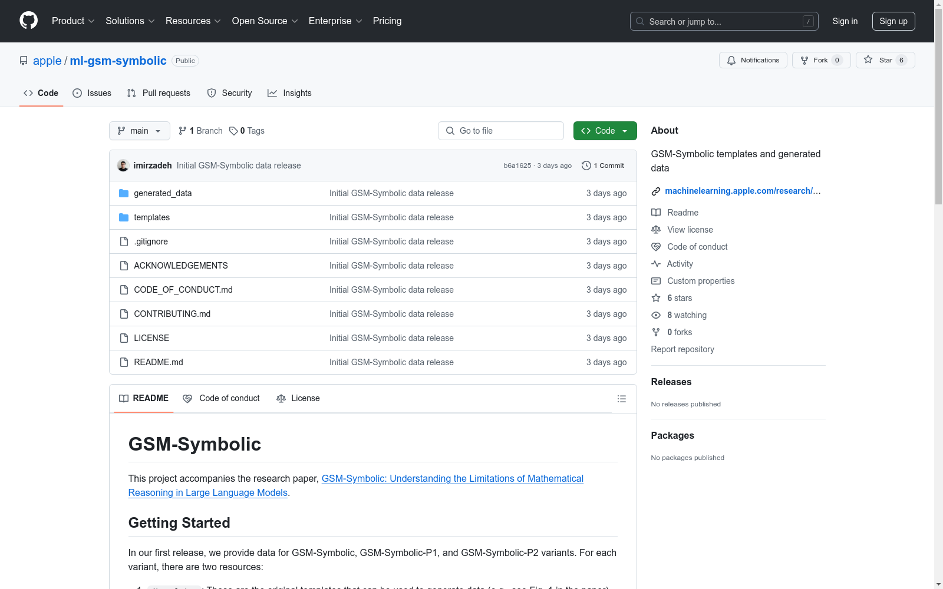
Task: Click the eye icon beside 8 watching
Action: coord(656,315)
